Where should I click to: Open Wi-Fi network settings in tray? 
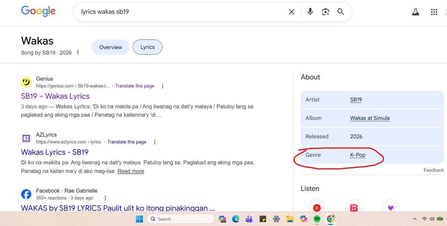(x=425, y=219)
